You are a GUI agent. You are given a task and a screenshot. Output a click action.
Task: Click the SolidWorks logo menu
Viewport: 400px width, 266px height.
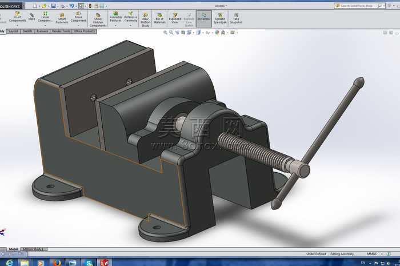coord(10,6)
